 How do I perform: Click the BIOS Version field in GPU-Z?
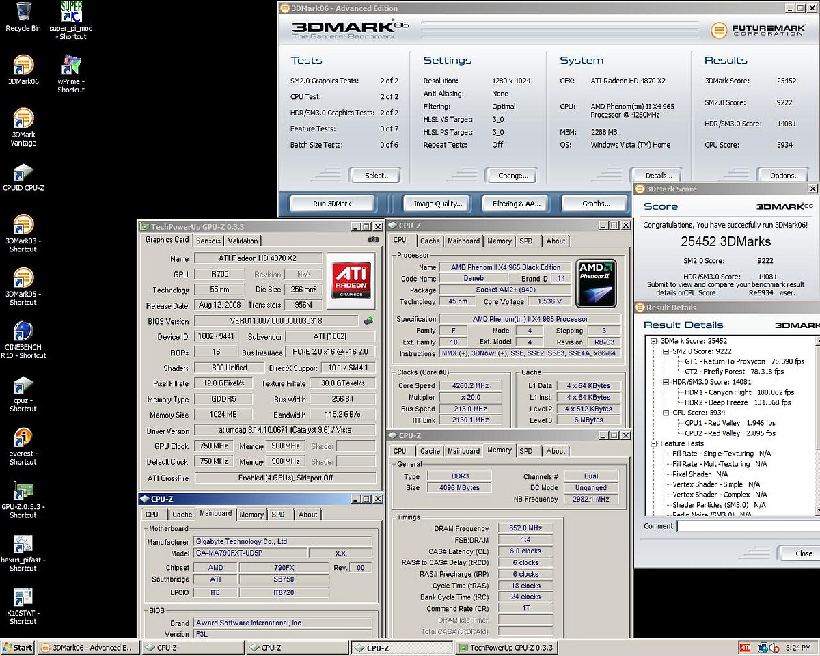(275, 321)
